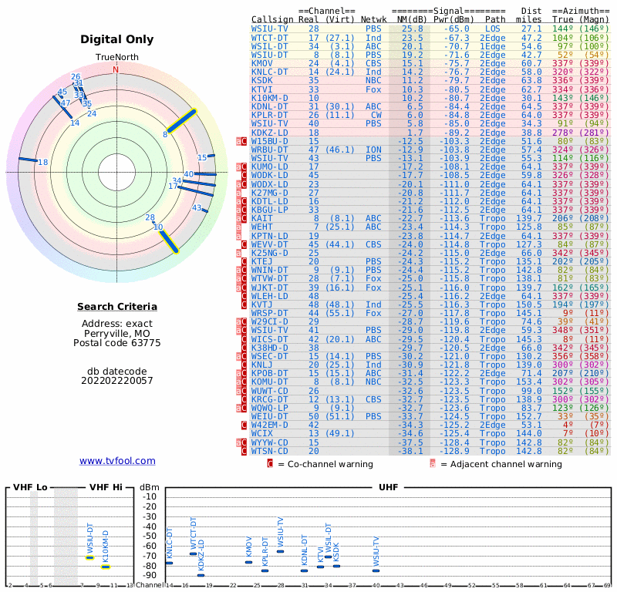Click the 1Edge path value
The width and height of the screenshot is (617, 592).
tap(492, 46)
